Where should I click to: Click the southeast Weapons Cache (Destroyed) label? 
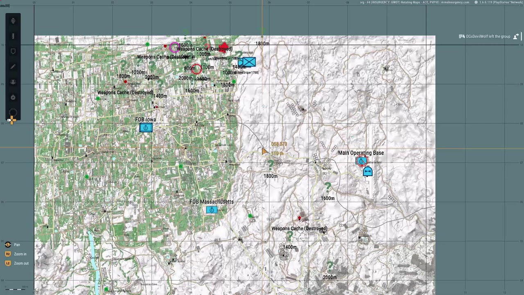point(299,229)
